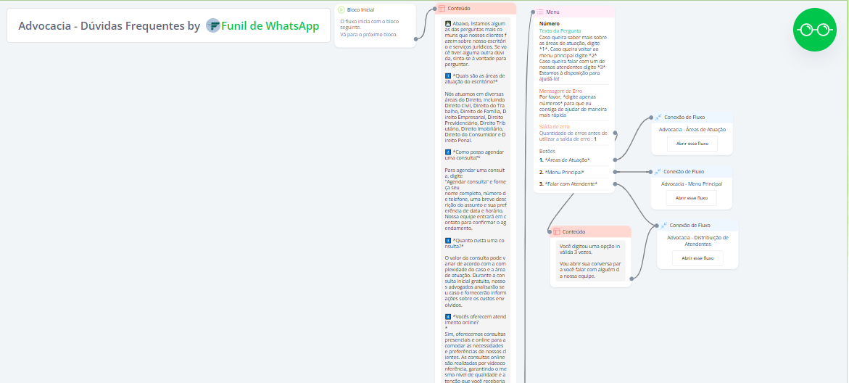This screenshot has height=383, width=849.
Task: Open the Advocacia - Áreas de Atuação flow
Action: point(692,143)
